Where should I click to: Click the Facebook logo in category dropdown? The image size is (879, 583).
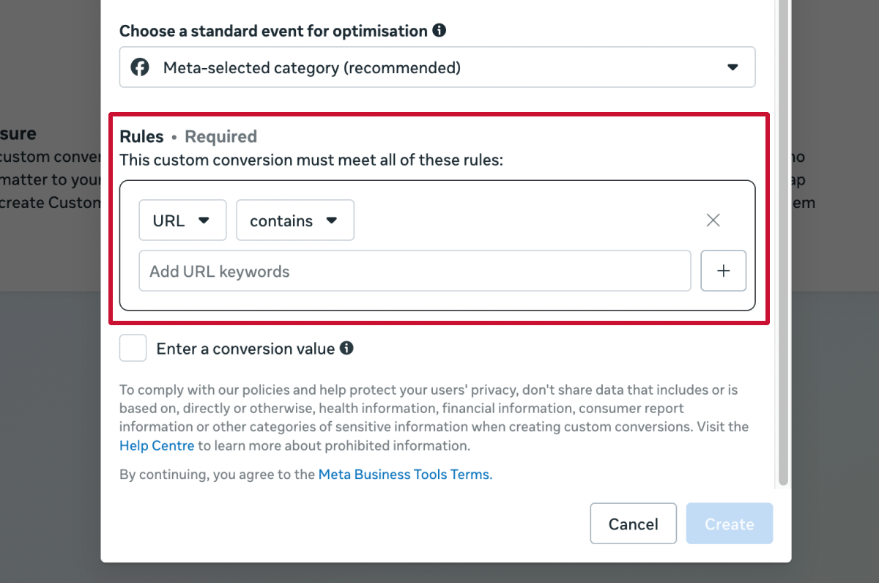[x=140, y=67]
